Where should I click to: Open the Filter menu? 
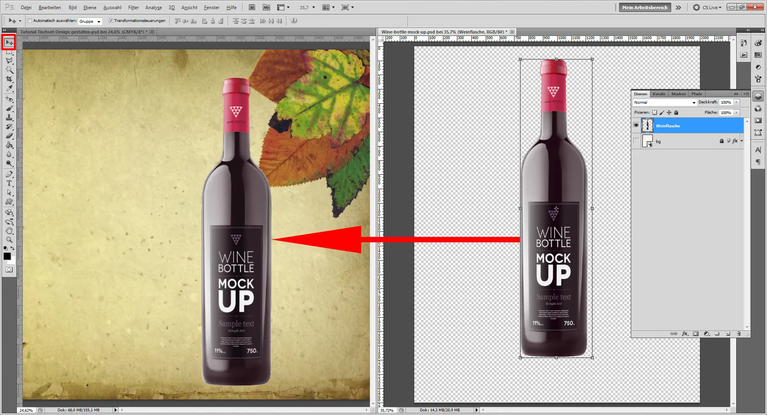pos(133,7)
